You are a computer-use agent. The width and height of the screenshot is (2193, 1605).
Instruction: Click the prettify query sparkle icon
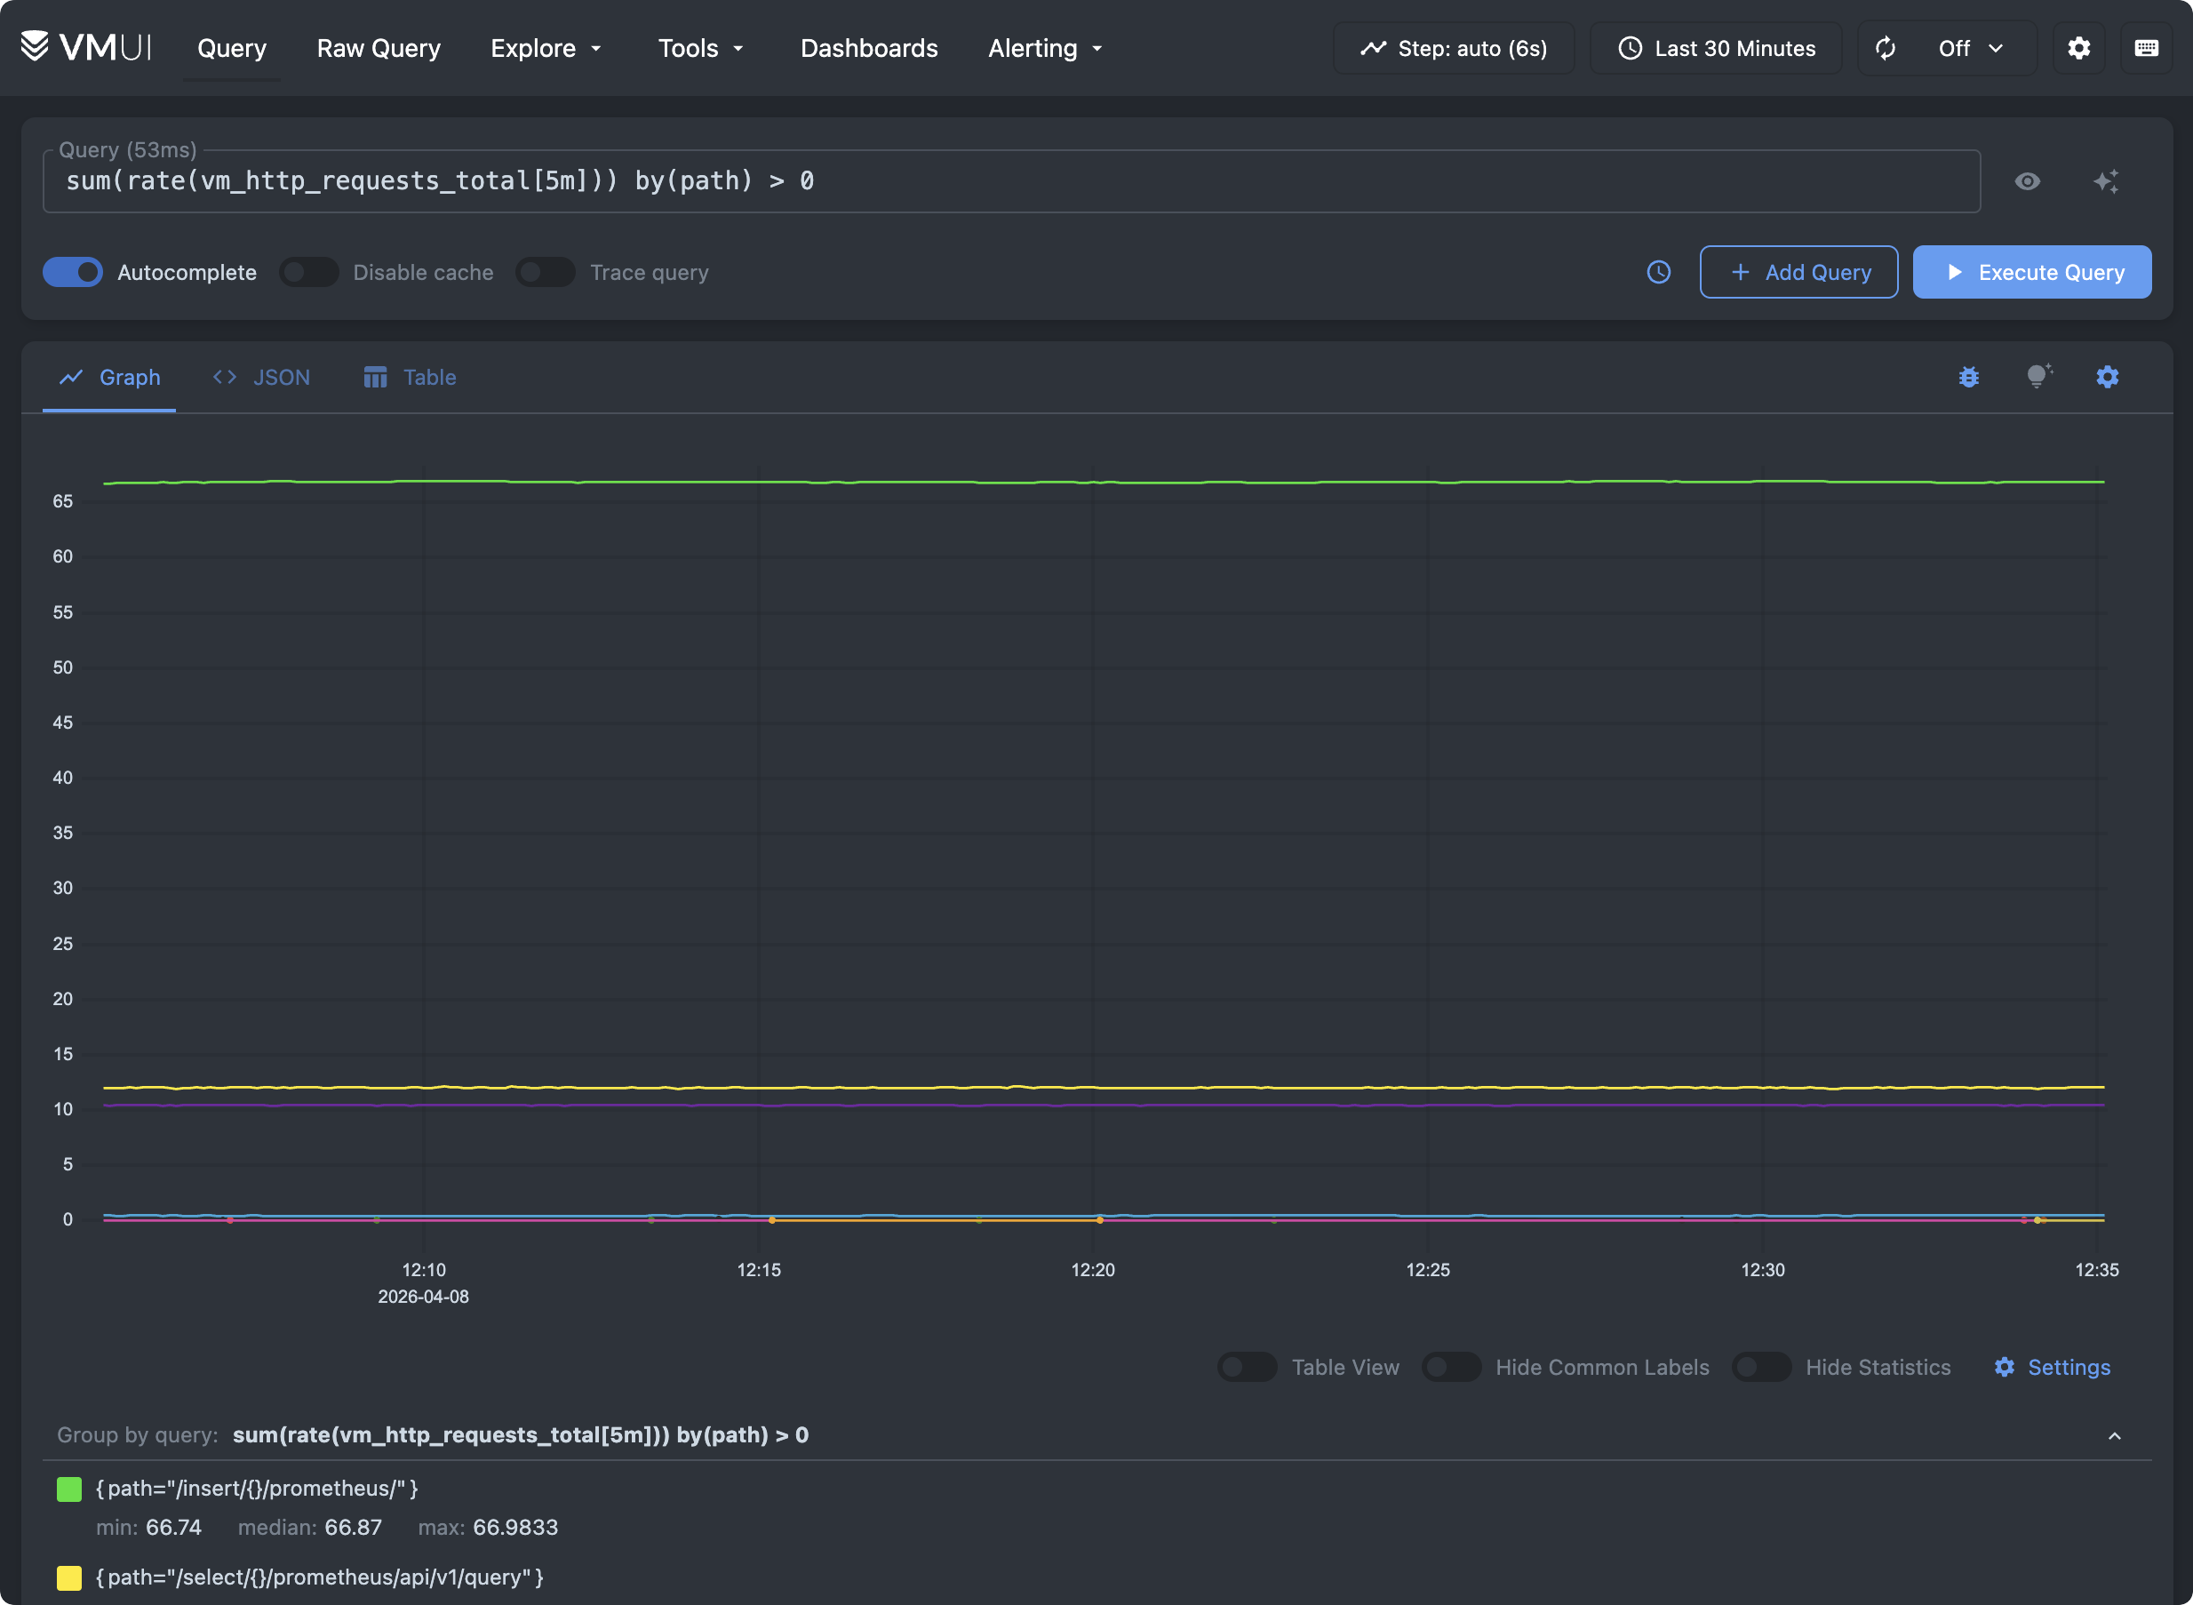click(x=2107, y=180)
